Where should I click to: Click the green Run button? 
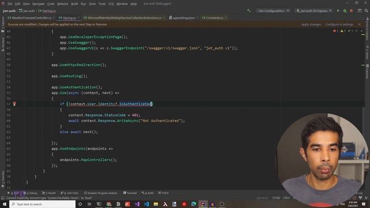coord(338,11)
